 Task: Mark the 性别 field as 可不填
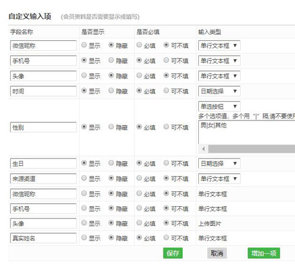(166, 127)
